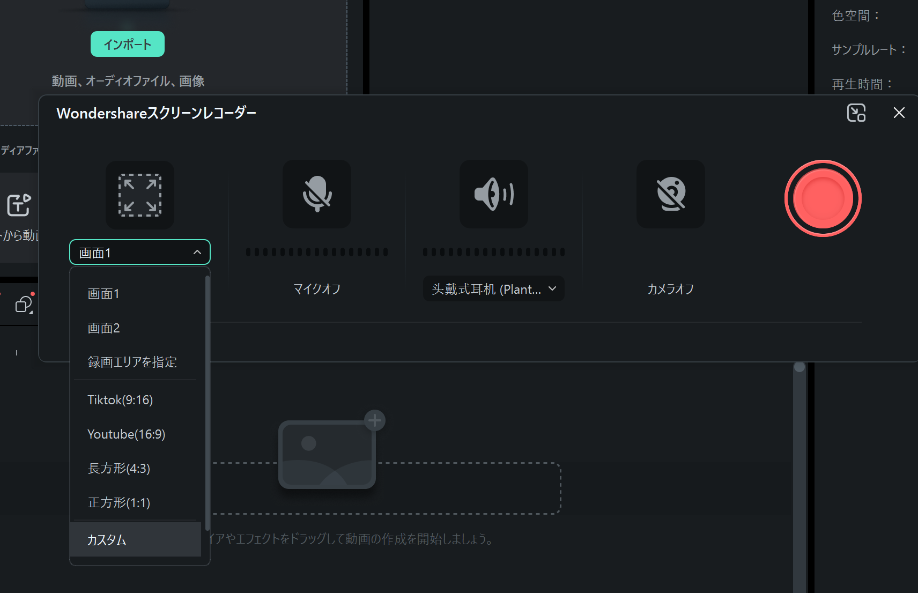Screen dimensions: 918x593
Task: Click the マイクオフ label
Action: [317, 289]
